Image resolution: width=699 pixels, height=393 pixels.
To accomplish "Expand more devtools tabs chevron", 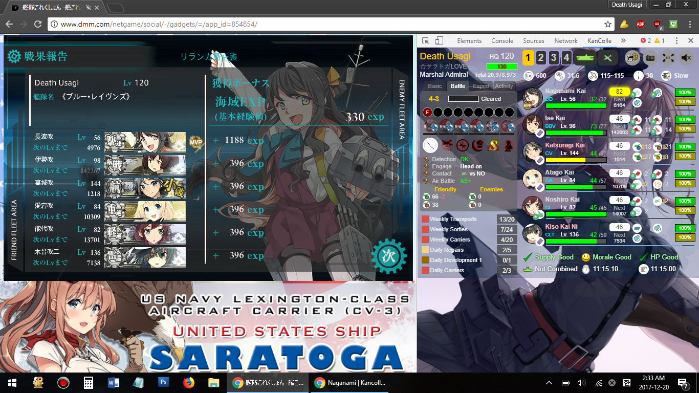I will tap(623, 41).
